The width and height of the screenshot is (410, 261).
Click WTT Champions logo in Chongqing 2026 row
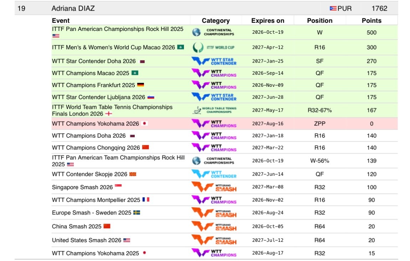point(214,148)
